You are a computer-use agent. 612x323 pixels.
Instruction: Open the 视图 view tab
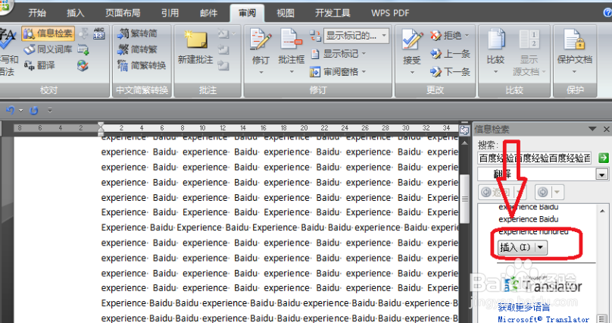tap(286, 13)
